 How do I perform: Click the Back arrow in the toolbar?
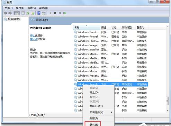[6, 13]
